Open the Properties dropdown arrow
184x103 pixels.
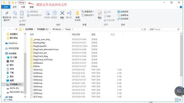coord(100,19)
